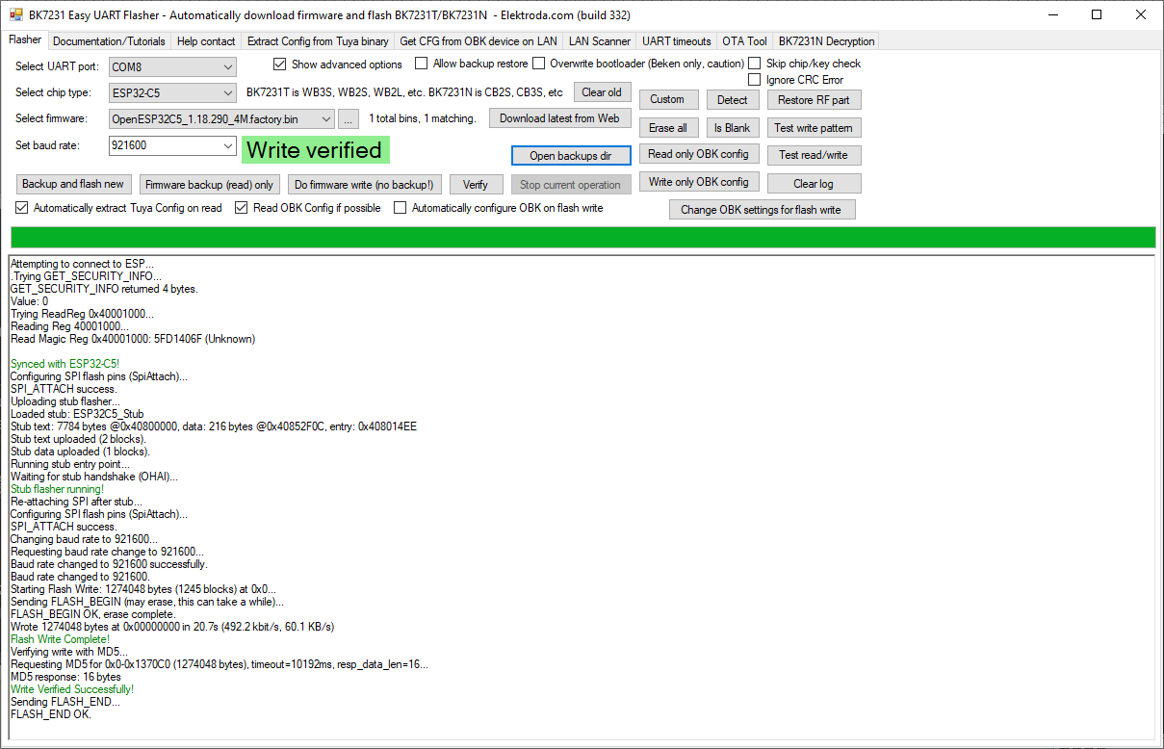Click the Verify button
The width and height of the screenshot is (1164, 749).
476,185
